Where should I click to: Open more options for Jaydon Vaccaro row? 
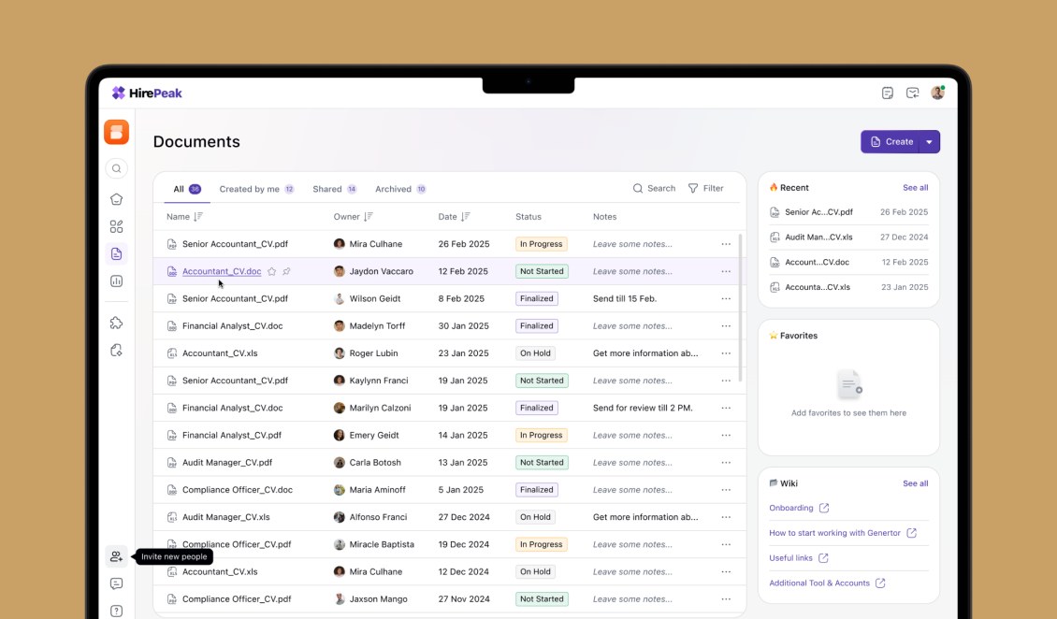coord(726,271)
